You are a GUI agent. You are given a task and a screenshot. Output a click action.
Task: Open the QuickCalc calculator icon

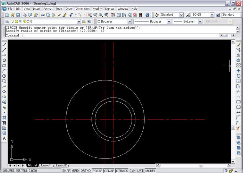pyautogui.click(x=141, y=15)
